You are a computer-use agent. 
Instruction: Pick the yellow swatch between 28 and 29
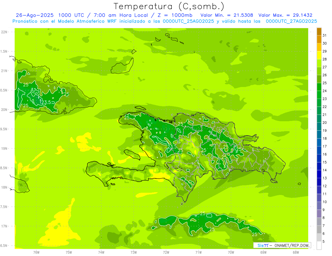coord(319,56)
